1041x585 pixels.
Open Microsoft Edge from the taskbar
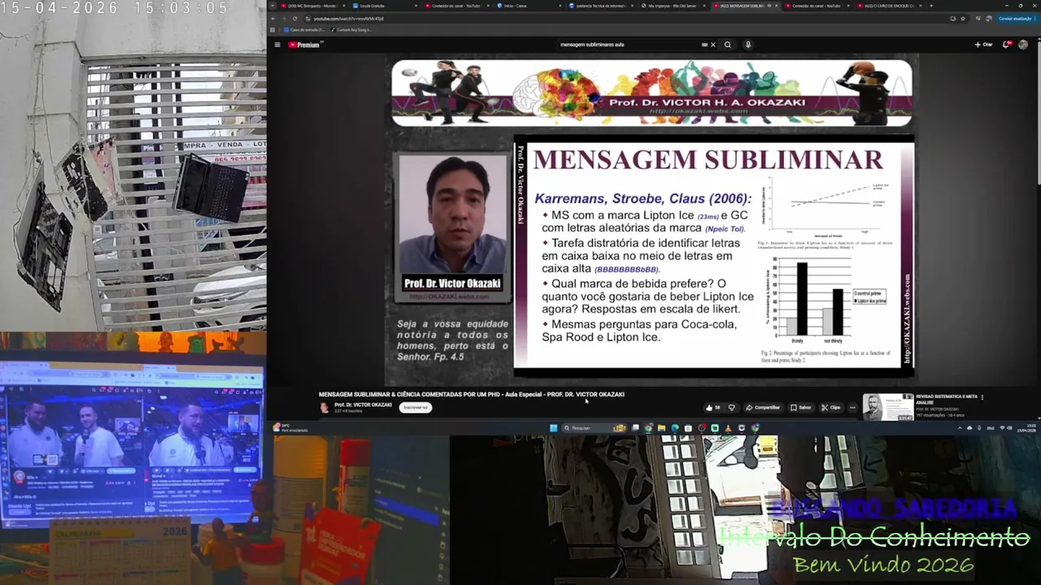(x=674, y=428)
